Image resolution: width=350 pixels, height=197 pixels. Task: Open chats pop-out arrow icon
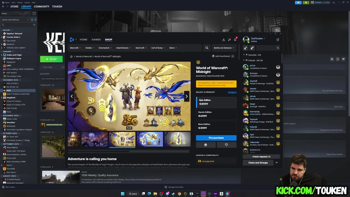click(276, 163)
